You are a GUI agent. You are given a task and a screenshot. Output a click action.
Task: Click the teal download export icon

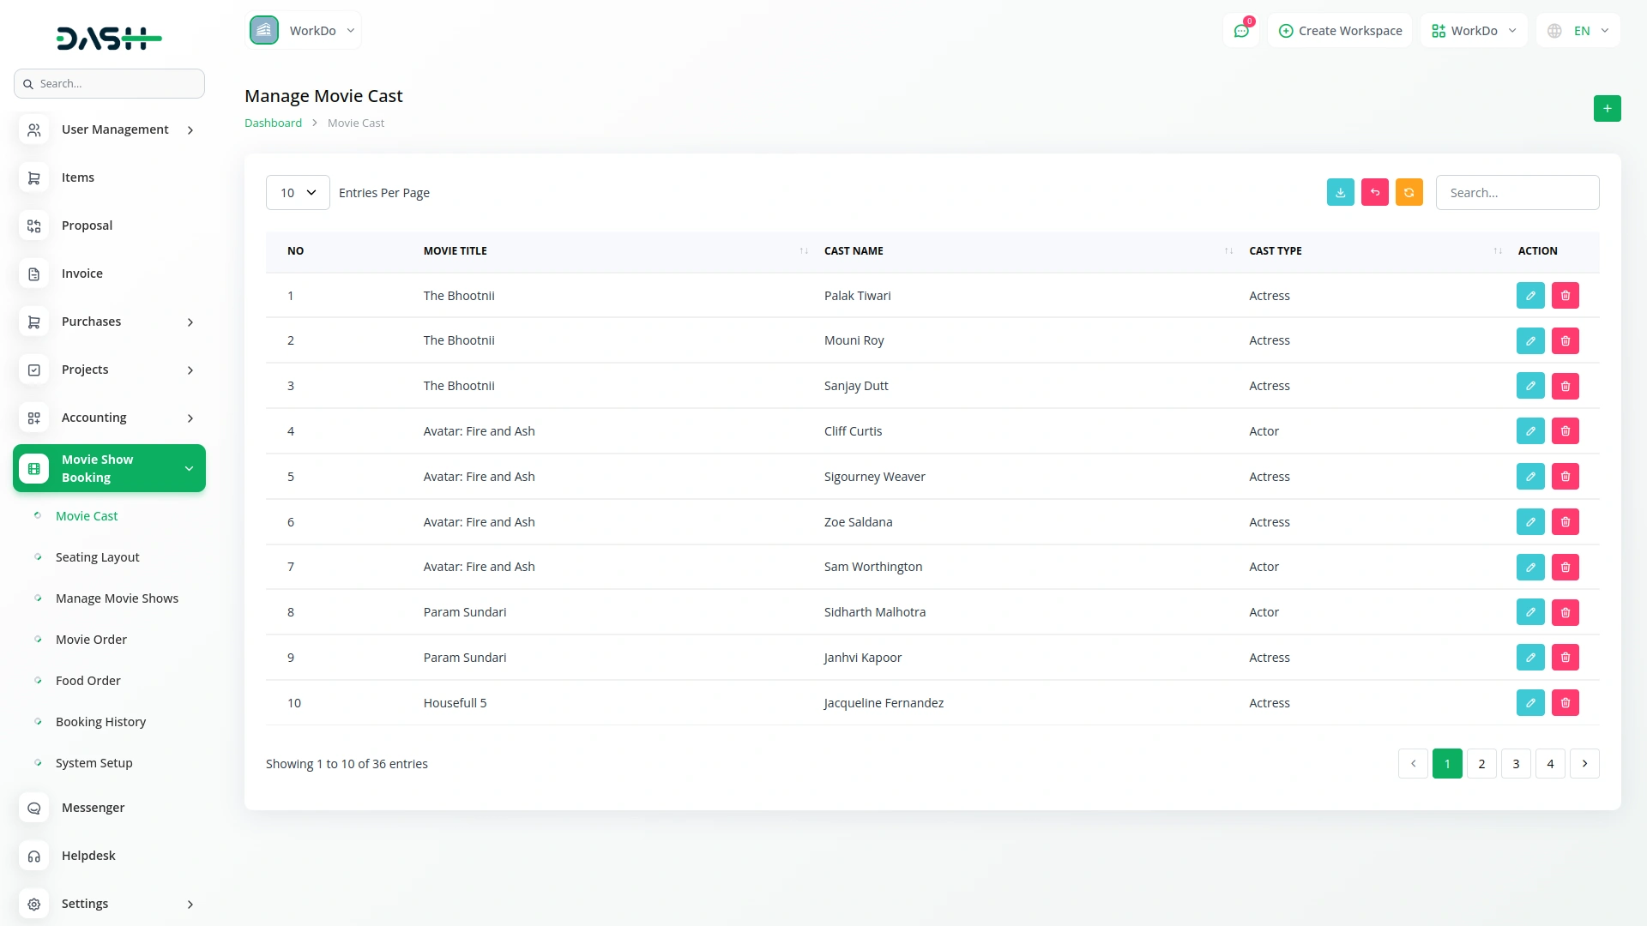pos(1340,192)
